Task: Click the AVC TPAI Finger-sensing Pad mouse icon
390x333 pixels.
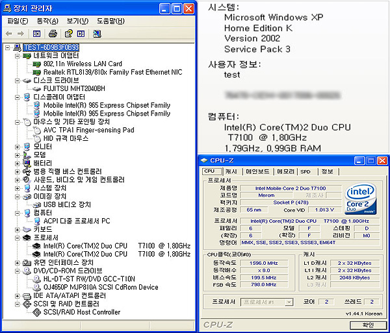Action: [x=37, y=130]
